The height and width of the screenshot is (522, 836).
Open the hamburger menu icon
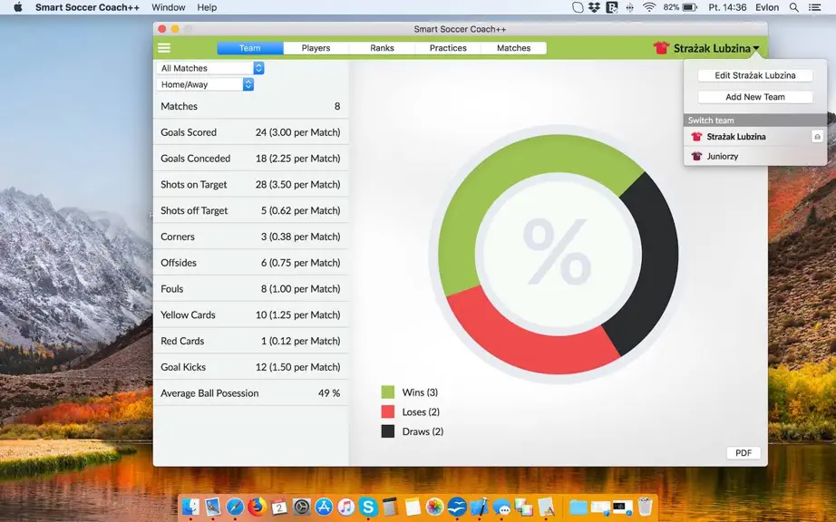pos(164,48)
